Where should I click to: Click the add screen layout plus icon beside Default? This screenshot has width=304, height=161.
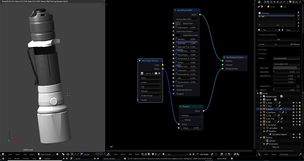pyautogui.click(x=63, y=158)
